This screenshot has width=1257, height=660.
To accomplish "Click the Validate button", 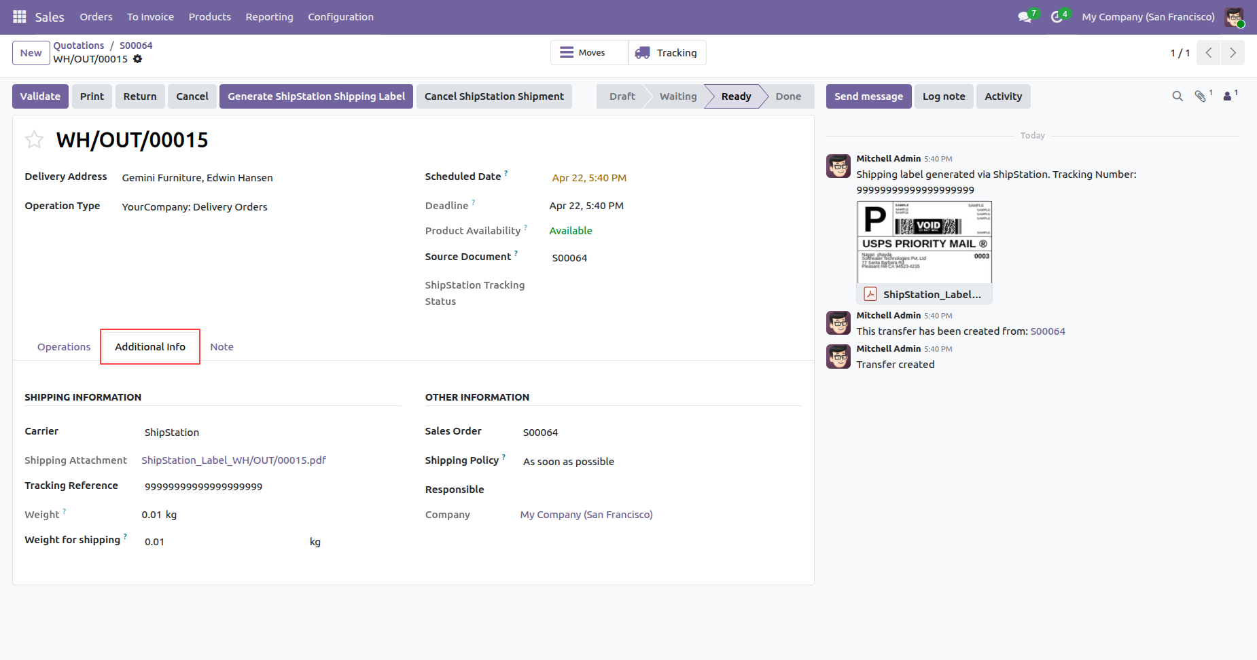I will [40, 96].
